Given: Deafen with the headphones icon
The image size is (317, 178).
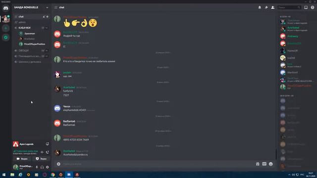Looking at the screenshot, I should point(42,167).
